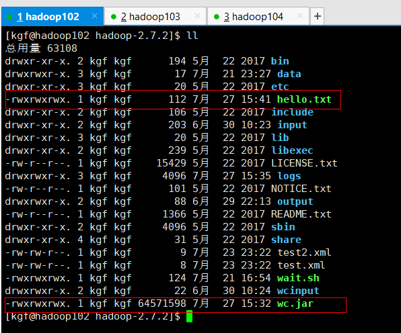Open a new session tab with plus
The image size is (401, 333).
pyautogui.click(x=318, y=16)
